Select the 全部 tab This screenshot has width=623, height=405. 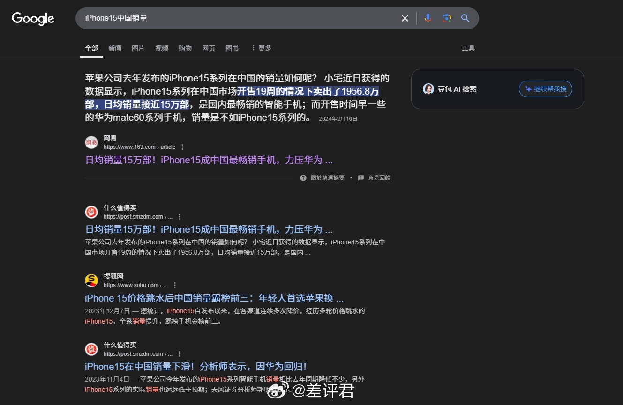91,48
